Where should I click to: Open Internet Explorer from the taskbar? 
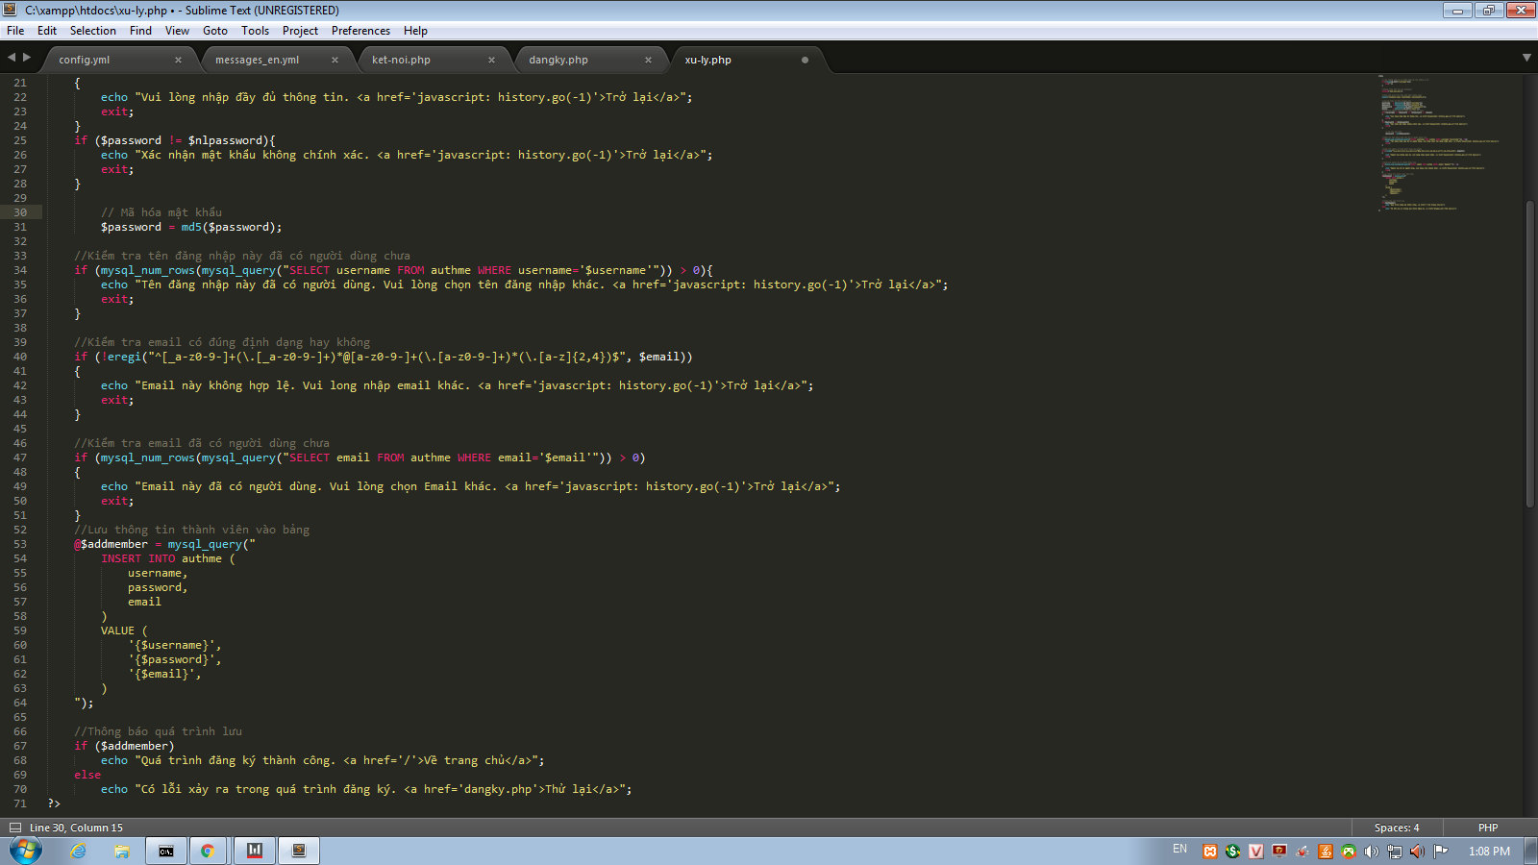click(79, 851)
